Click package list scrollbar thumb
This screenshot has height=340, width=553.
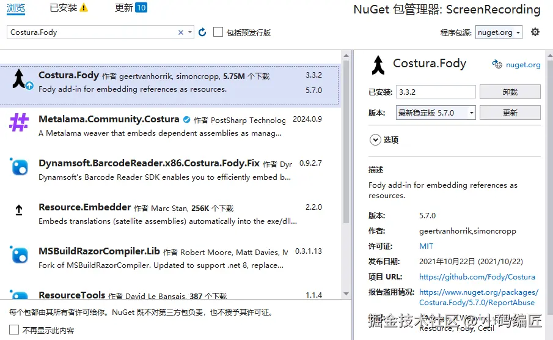(x=346, y=141)
